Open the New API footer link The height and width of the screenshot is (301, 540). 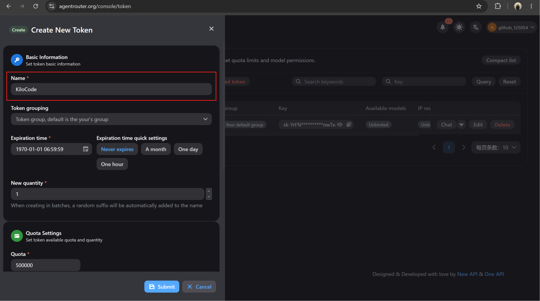tap(467, 274)
